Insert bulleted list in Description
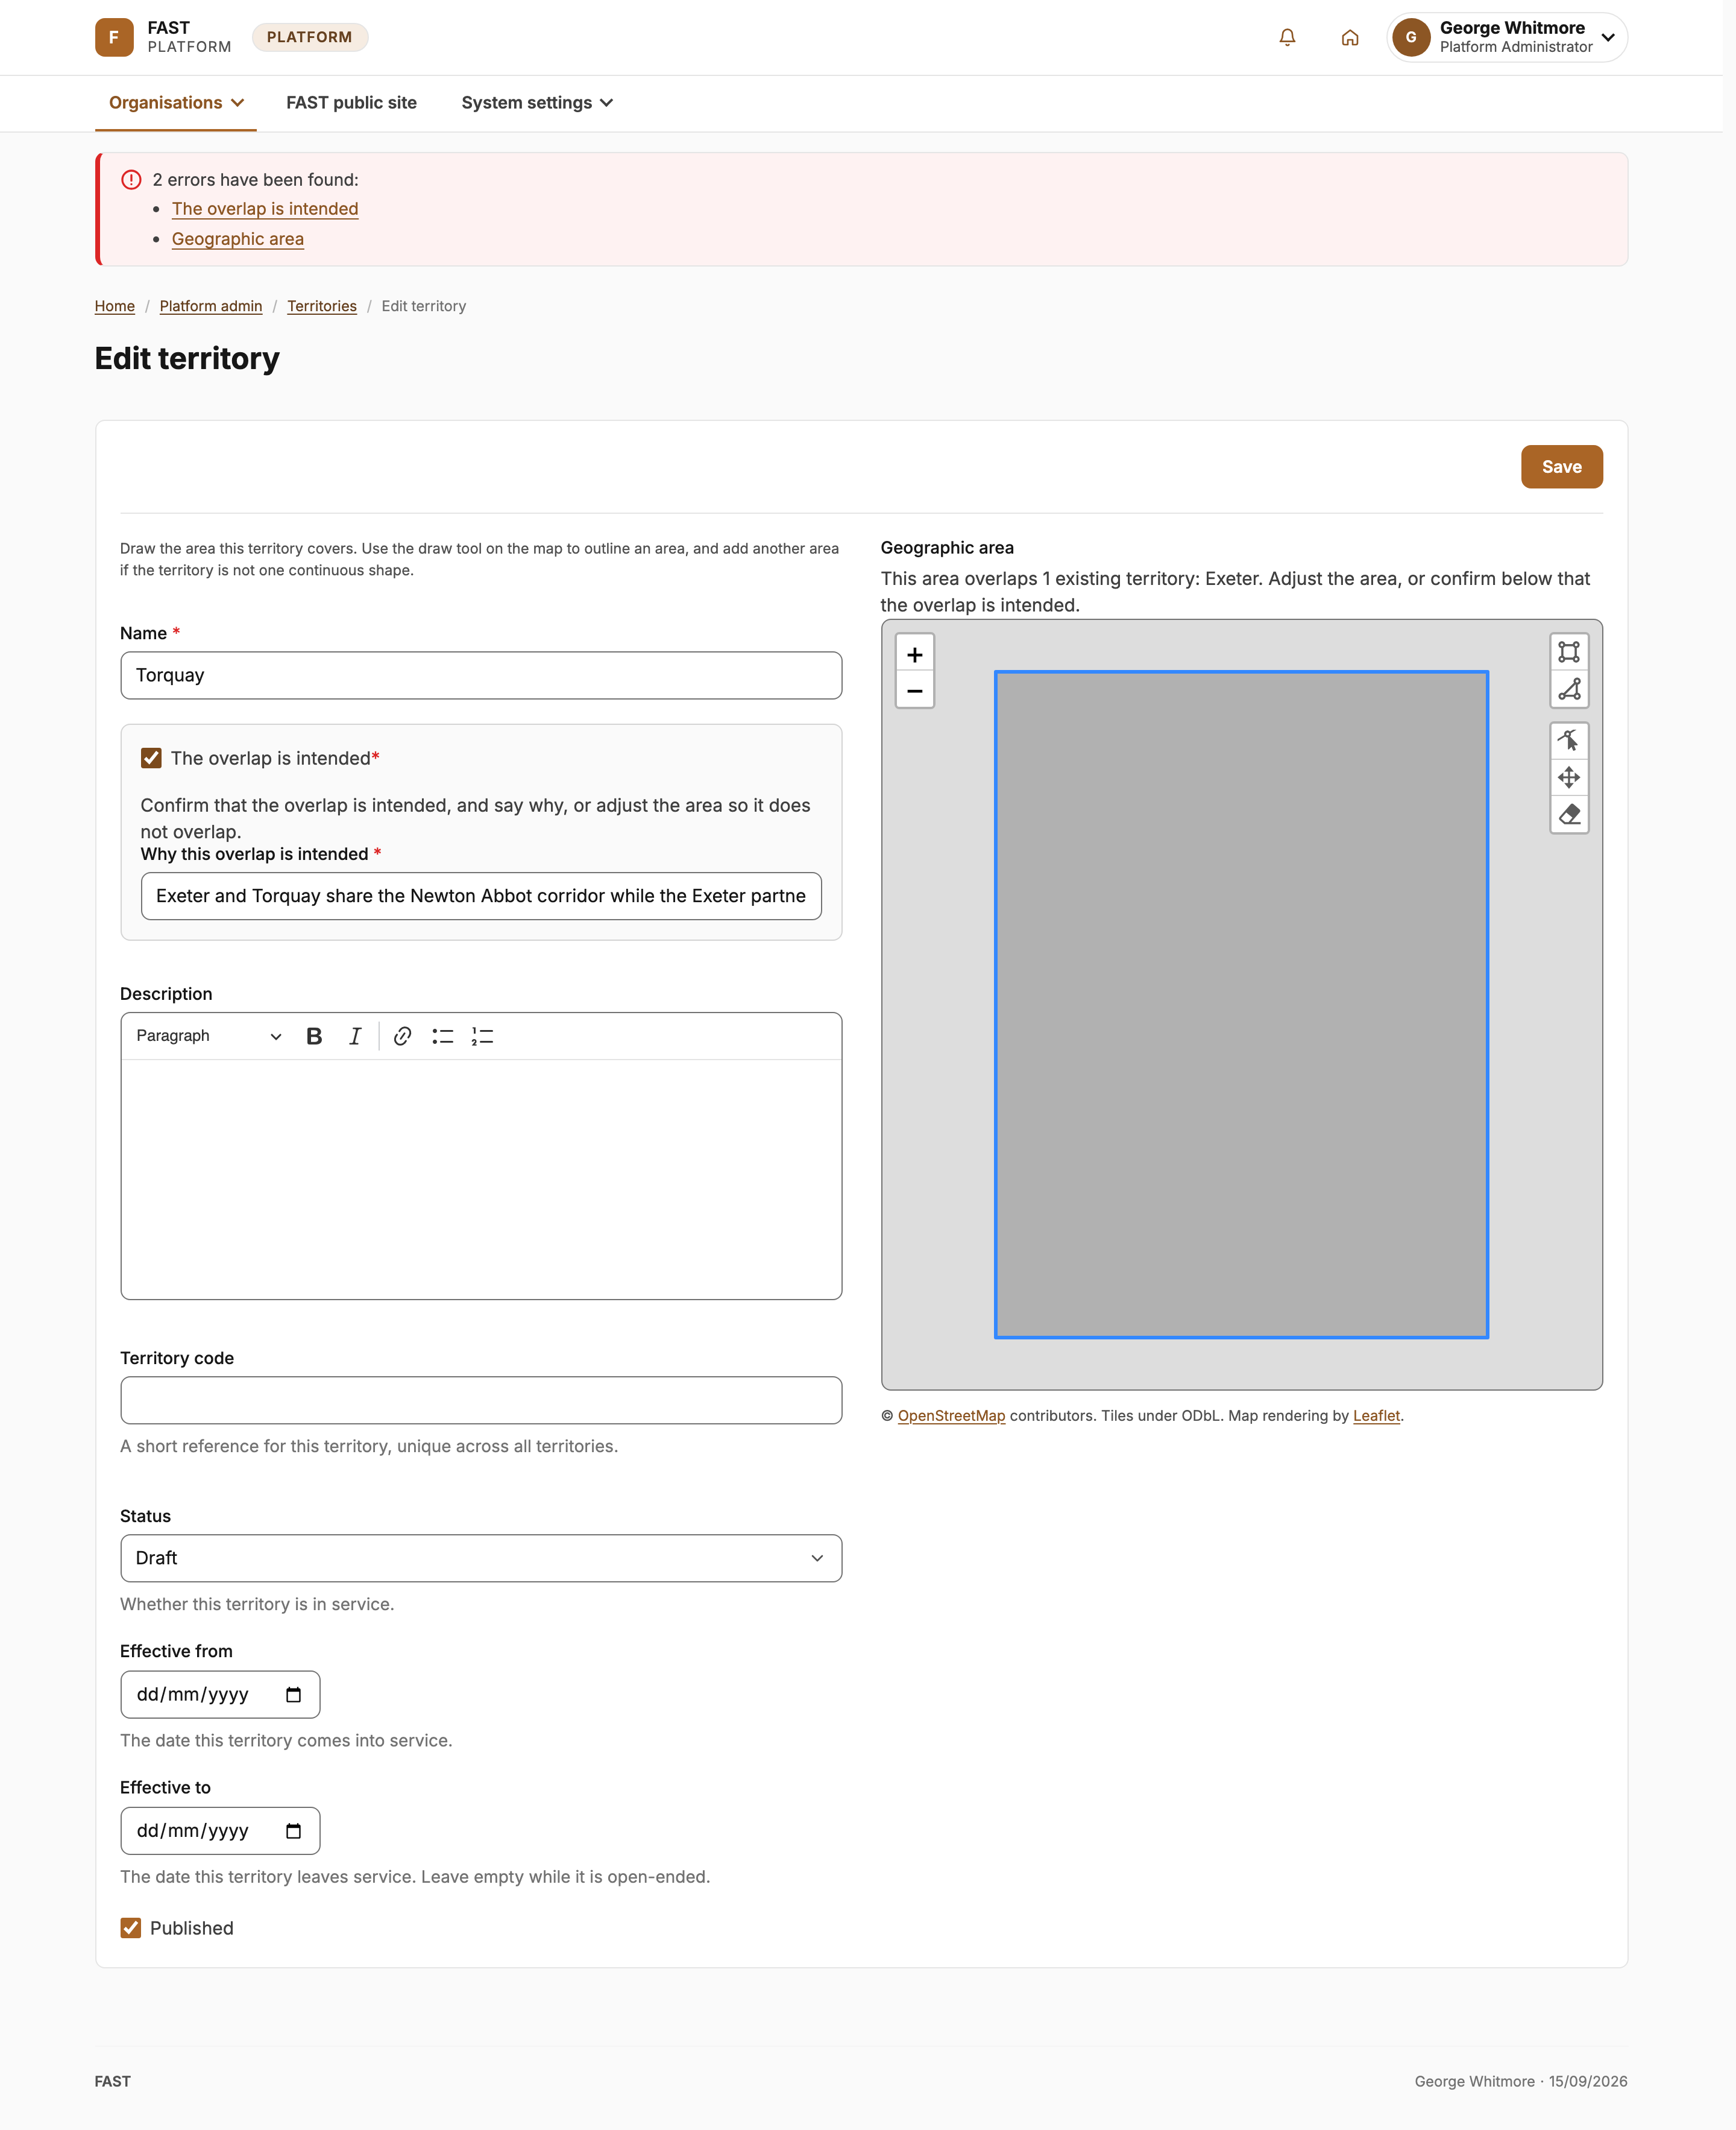This screenshot has height=2130, width=1736. [x=442, y=1037]
